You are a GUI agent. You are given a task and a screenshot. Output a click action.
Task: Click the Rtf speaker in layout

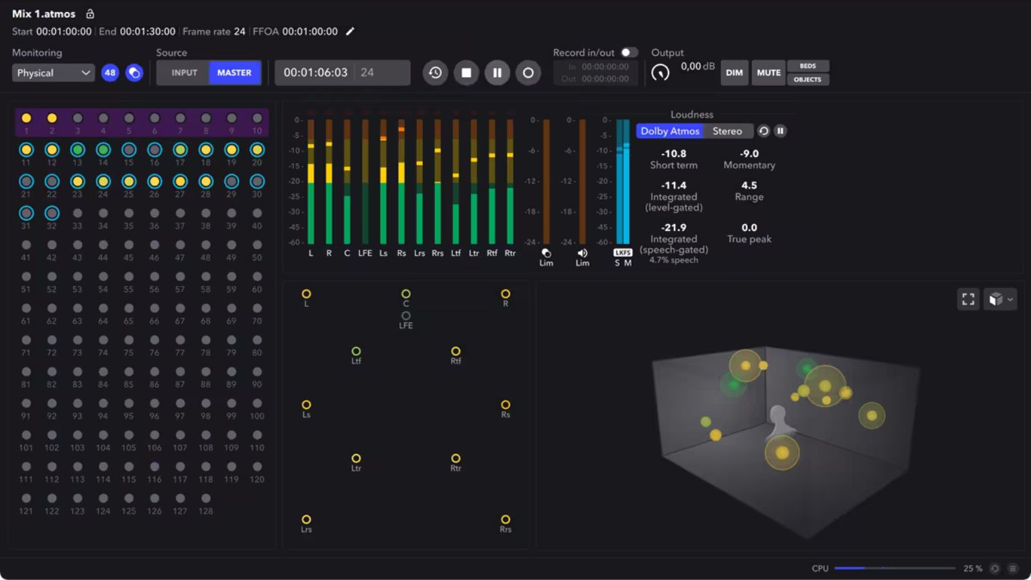(456, 351)
